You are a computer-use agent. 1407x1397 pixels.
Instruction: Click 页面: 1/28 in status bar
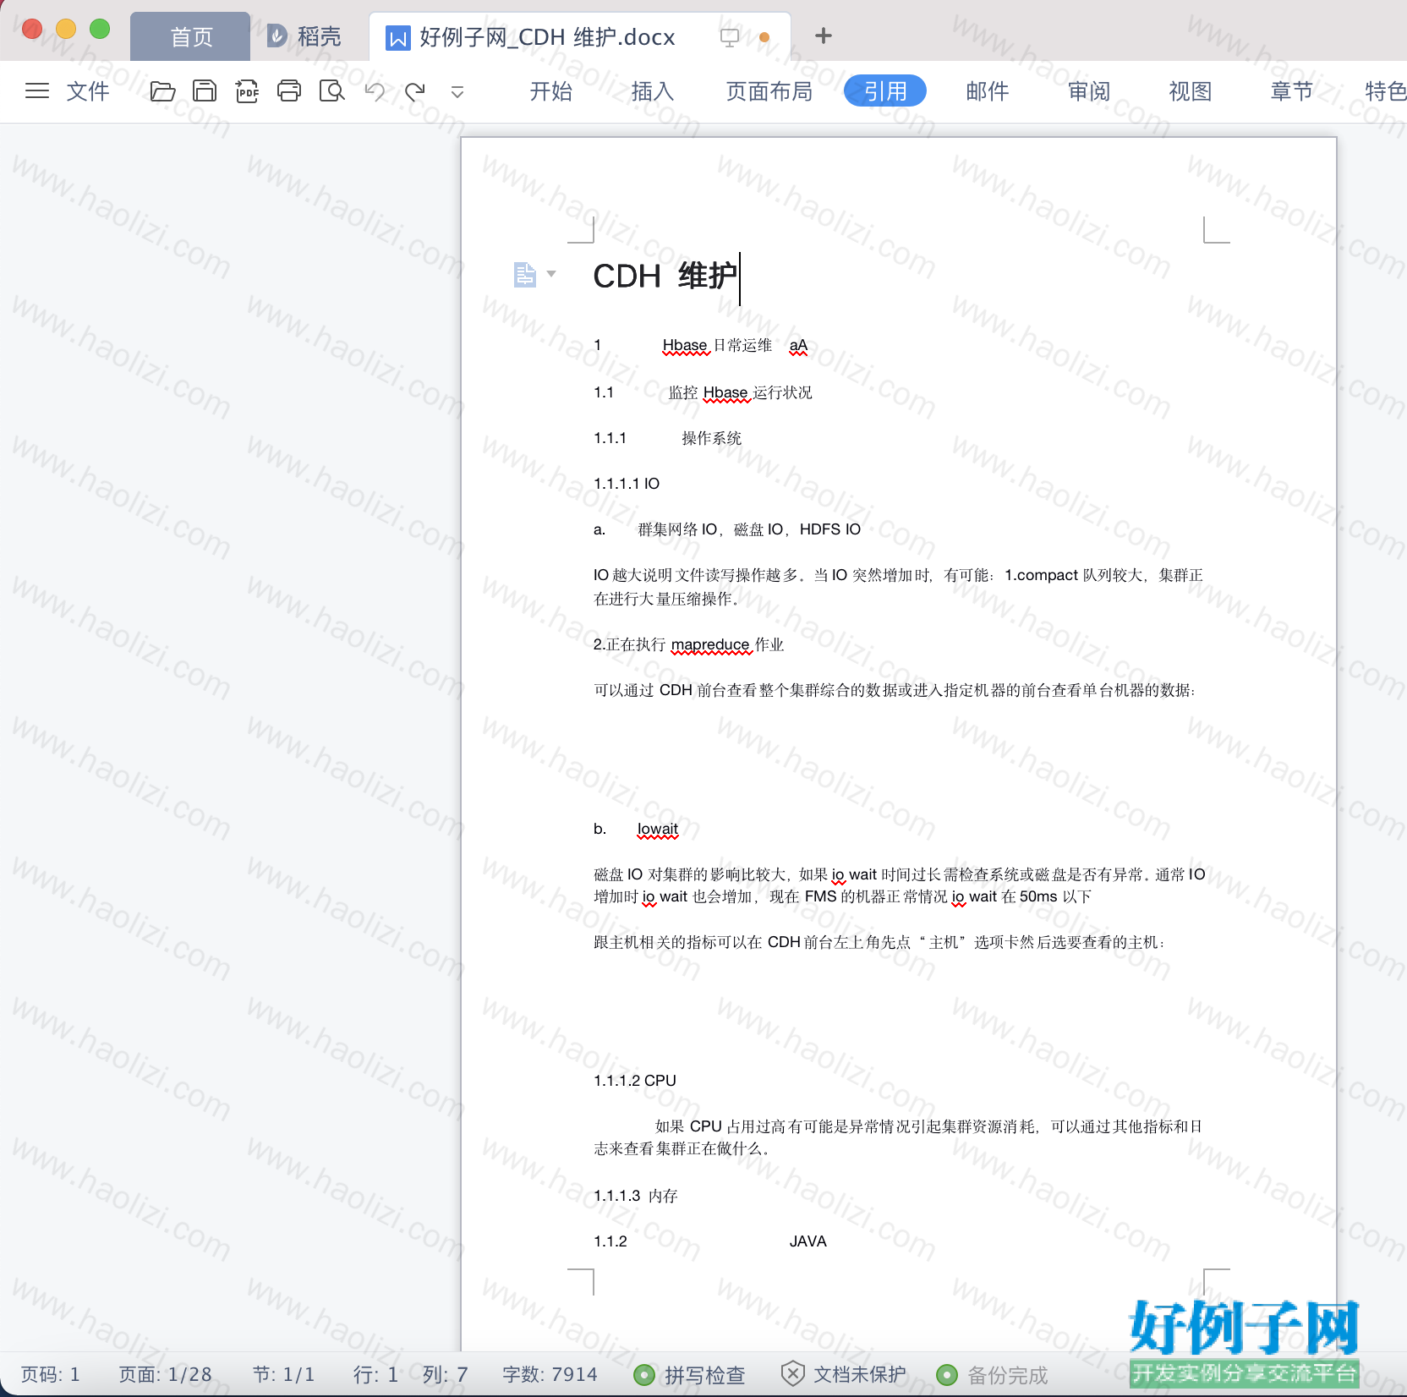pyautogui.click(x=165, y=1374)
